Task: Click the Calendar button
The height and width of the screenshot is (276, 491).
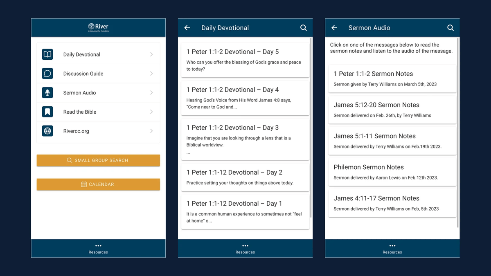Action: click(x=98, y=184)
